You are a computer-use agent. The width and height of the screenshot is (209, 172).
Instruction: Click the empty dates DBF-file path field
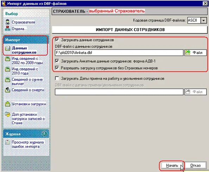(x=119, y=92)
